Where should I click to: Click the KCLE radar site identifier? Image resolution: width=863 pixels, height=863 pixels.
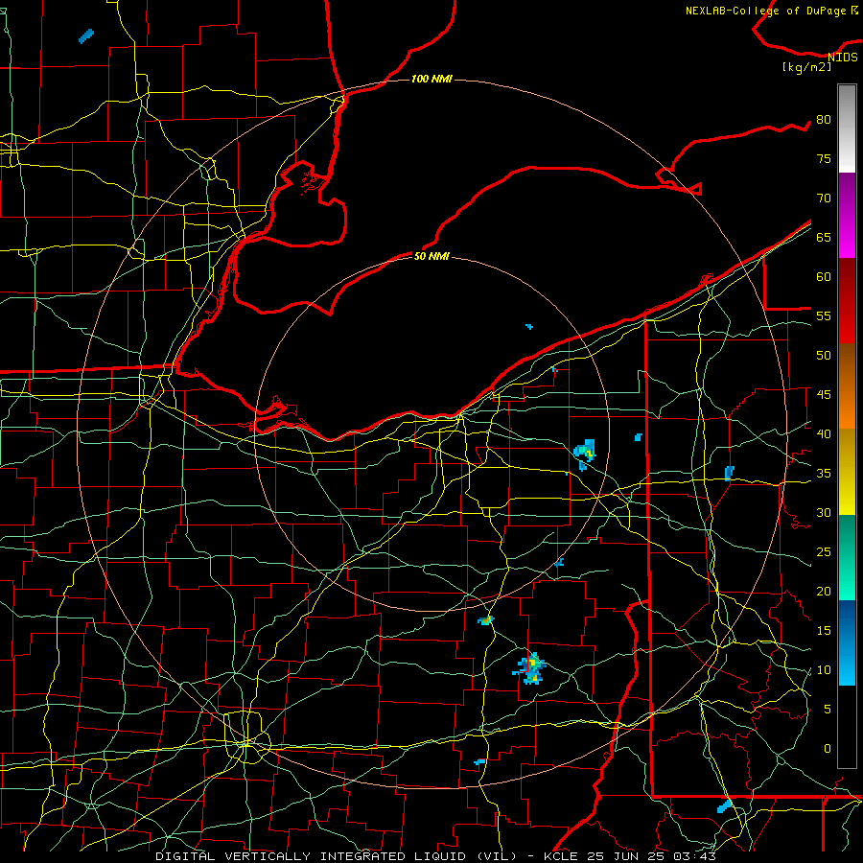(561, 856)
